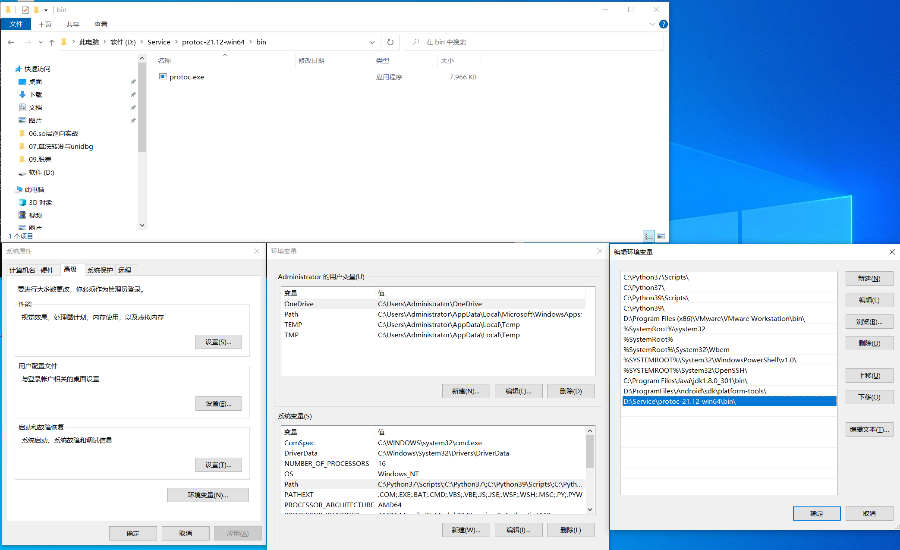Click 环境变量(N)... button
The image size is (900, 550).
pos(208,495)
